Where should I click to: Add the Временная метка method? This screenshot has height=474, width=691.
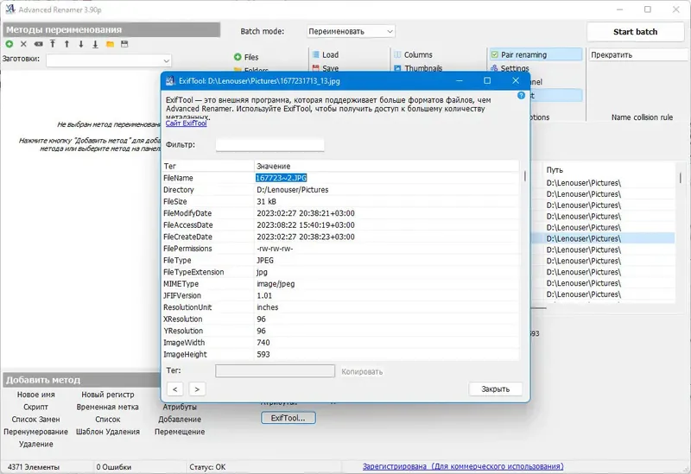click(x=107, y=407)
